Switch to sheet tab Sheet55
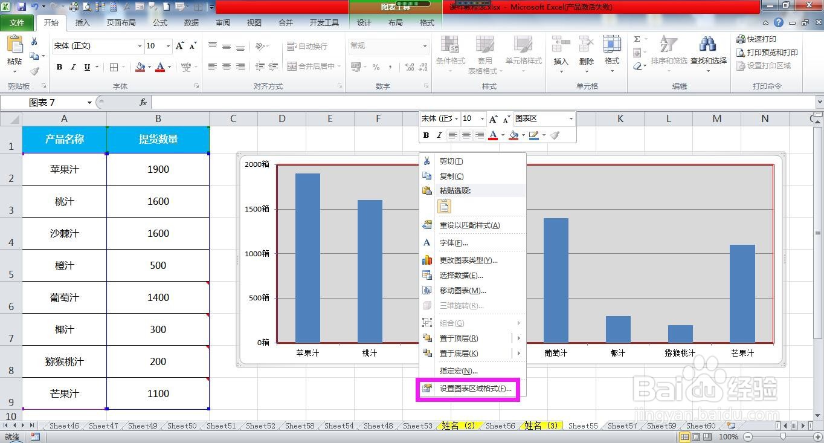The height and width of the screenshot is (443, 824). 583,425
